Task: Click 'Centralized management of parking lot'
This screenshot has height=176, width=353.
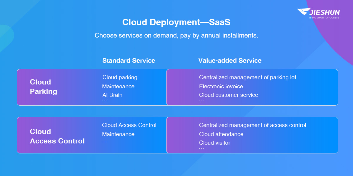Action: point(248,77)
